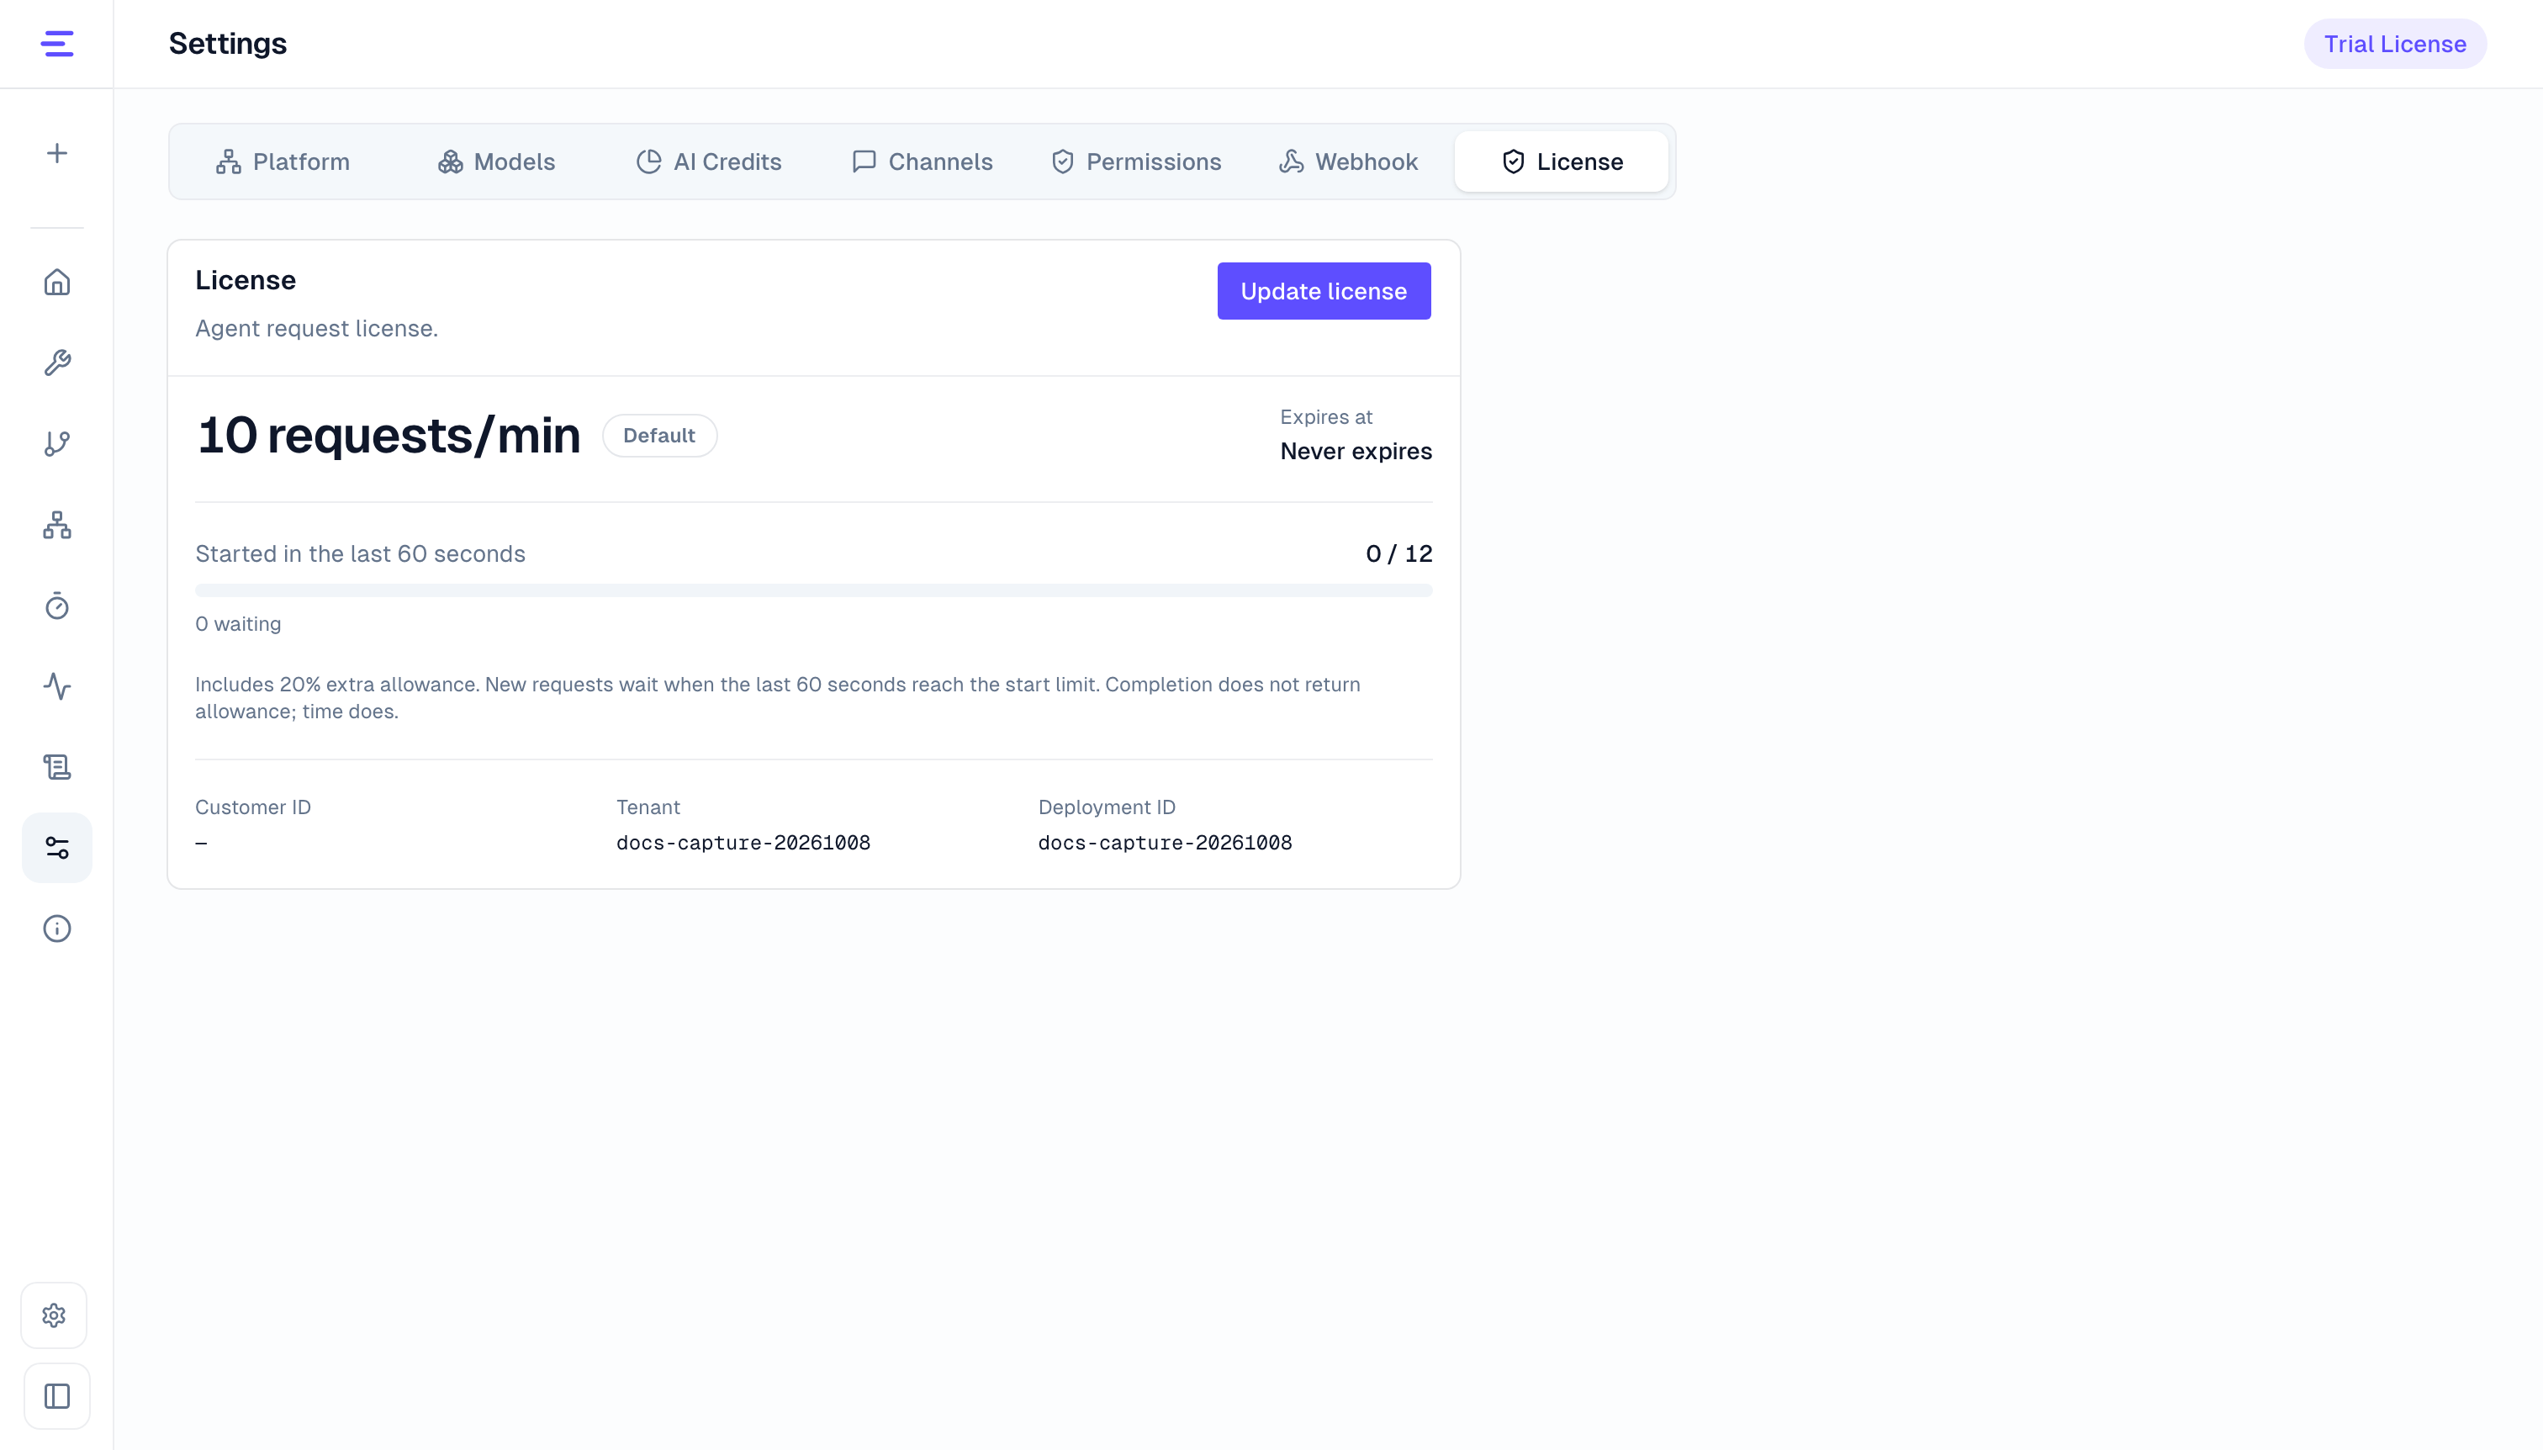Image resolution: width=2543 pixels, height=1450 pixels.
Task: Go to Home via house icon
Action: point(56,282)
